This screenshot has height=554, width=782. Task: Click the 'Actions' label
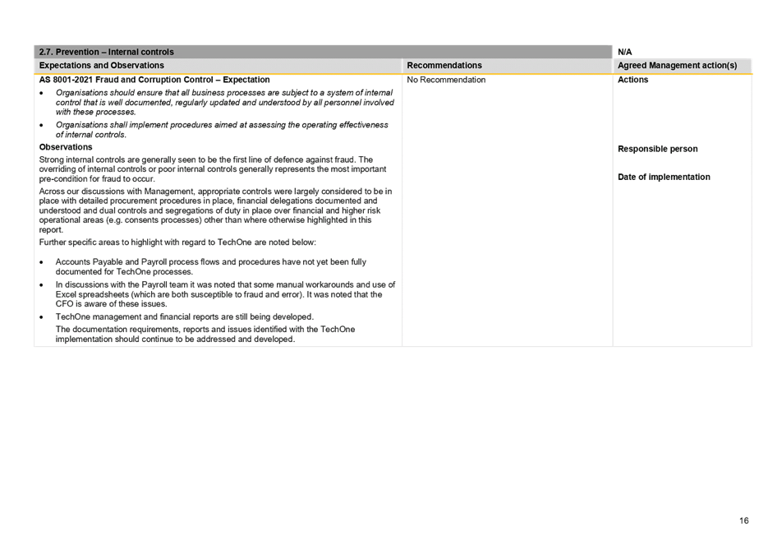pyautogui.click(x=632, y=80)
